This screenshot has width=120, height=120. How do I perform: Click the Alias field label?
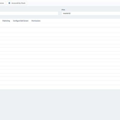coord(63,10)
